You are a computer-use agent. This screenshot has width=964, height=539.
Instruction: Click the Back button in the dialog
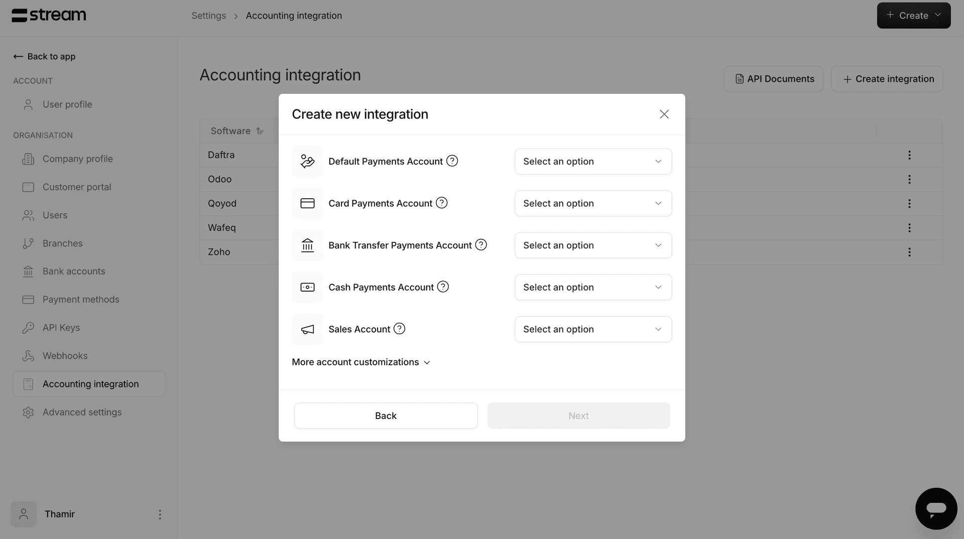386,416
